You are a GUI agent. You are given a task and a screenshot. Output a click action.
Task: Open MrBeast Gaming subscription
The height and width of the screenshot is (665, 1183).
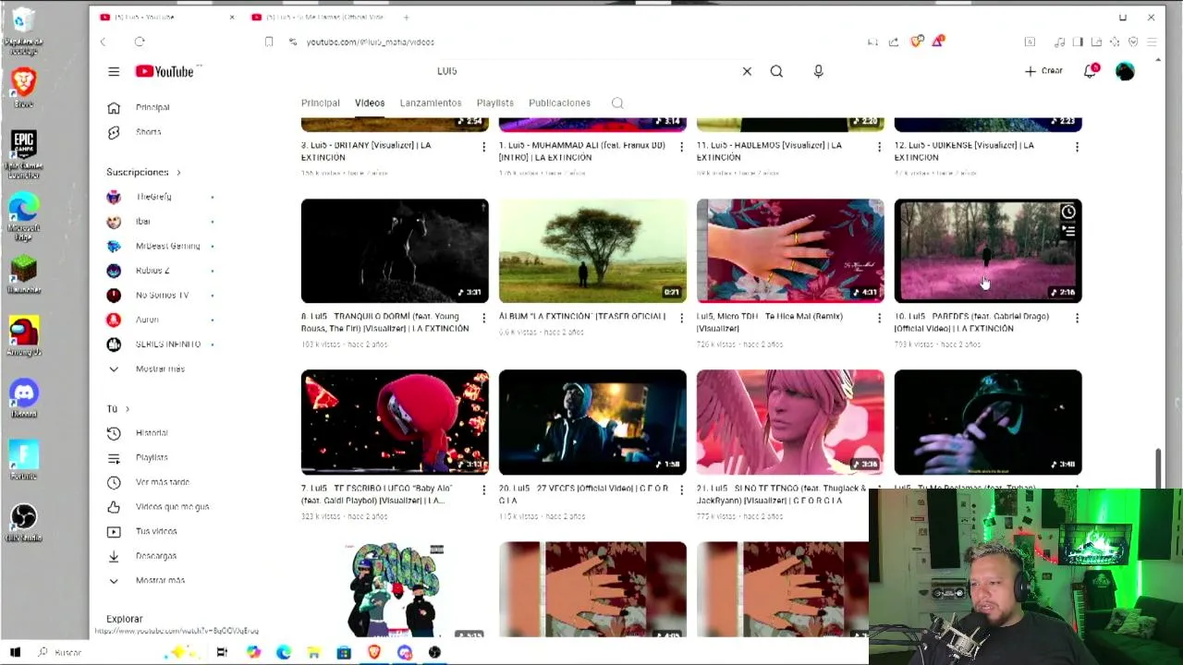(167, 246)
